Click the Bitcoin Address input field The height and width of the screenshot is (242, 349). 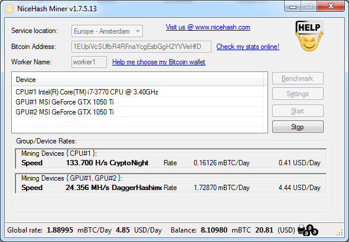(x=141, y=47)
